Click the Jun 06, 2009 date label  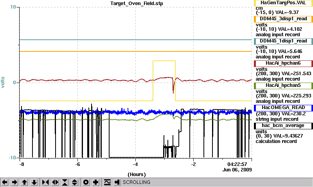[x=237, y=170]
